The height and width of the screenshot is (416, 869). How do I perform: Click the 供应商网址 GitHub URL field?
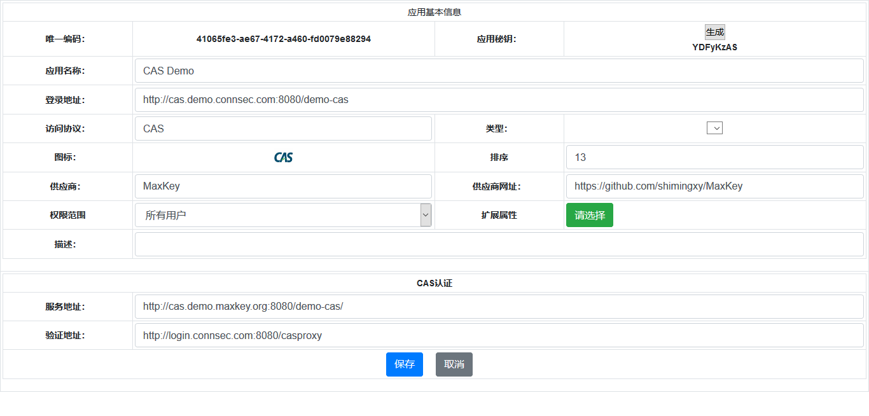(x=714, y=186)
